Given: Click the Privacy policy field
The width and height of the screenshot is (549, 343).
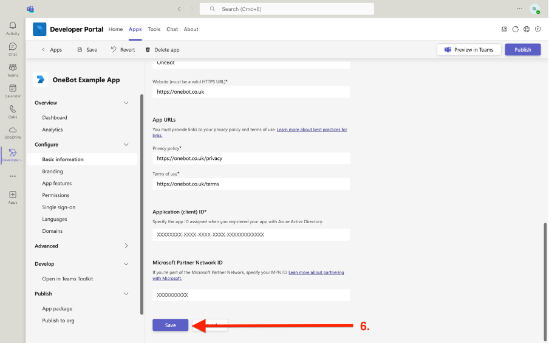Looking at the screenshot, I should pyautogui.click(x=251, y=159).
